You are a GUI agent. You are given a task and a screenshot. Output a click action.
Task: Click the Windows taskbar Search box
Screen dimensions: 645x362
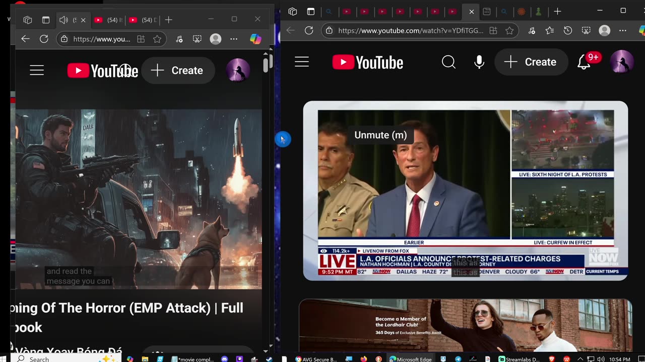(x=66, y=358)
